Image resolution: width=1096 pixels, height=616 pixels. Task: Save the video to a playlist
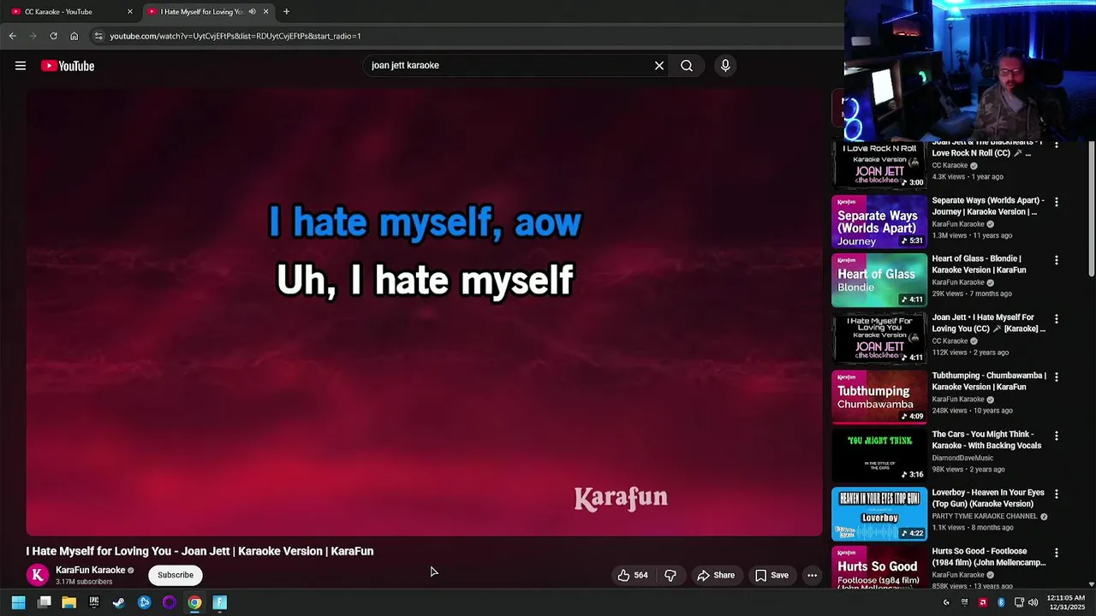(771, 575)
